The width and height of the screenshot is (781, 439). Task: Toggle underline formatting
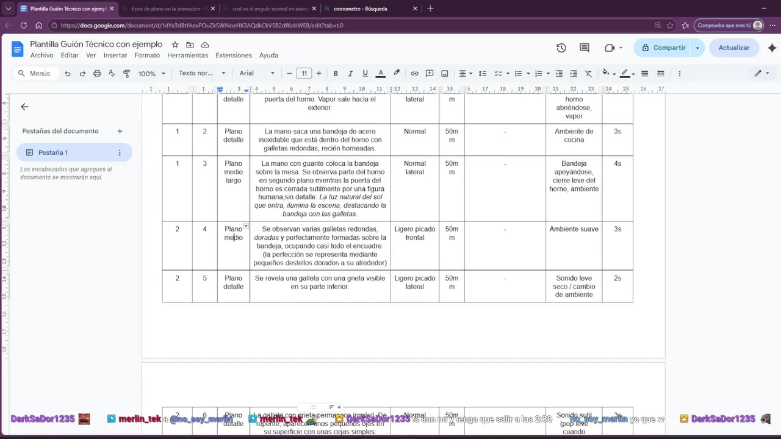pyautogui.click(x=365, y=73)
